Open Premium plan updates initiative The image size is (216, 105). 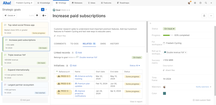coord(82,85)
